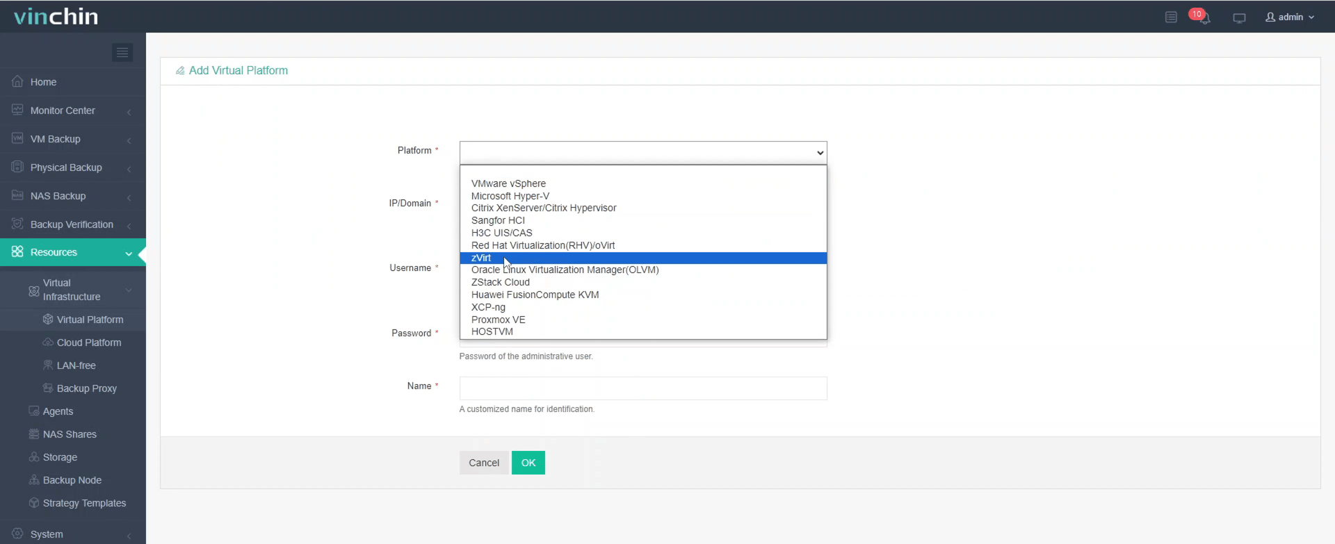Screen dimensions: 1335x544
Task: Go to Virtual Platform page
Action: pyautogui.click(x=90, y=320)
